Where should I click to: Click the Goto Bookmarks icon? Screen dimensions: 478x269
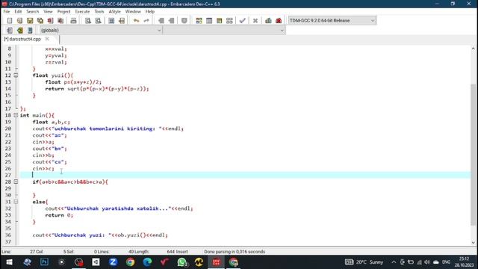[x=30, y=30]
